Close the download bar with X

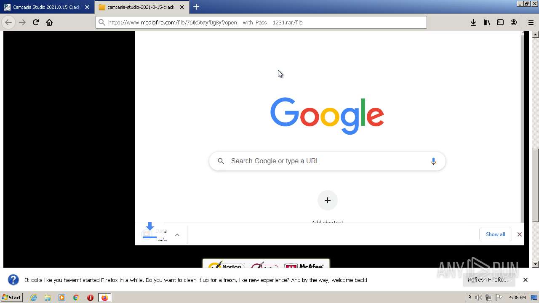pos(520,234)
